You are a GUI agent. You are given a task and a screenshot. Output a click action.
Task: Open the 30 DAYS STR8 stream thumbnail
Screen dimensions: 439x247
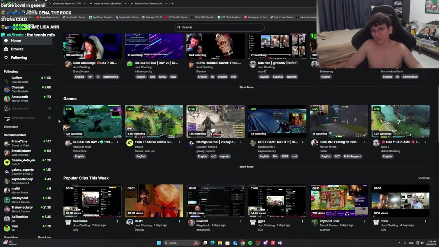pyautogui.click(x=154, y=46)
